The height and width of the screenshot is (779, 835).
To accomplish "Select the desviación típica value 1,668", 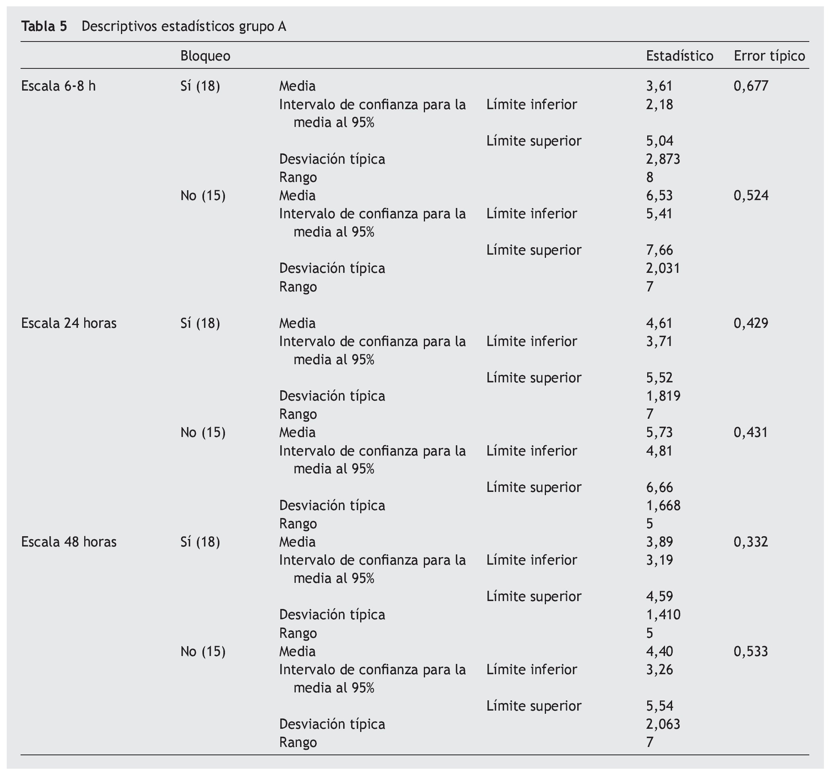I will coord(663,505).
